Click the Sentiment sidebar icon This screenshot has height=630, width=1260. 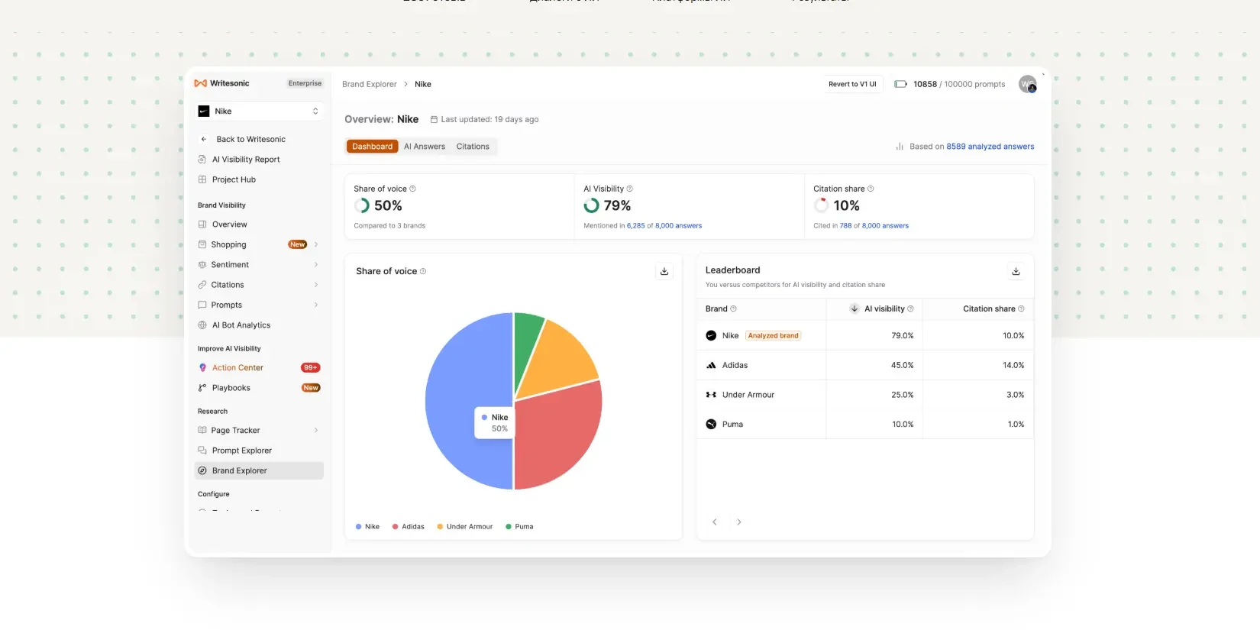pyautogui.click(x=202, y=265)
